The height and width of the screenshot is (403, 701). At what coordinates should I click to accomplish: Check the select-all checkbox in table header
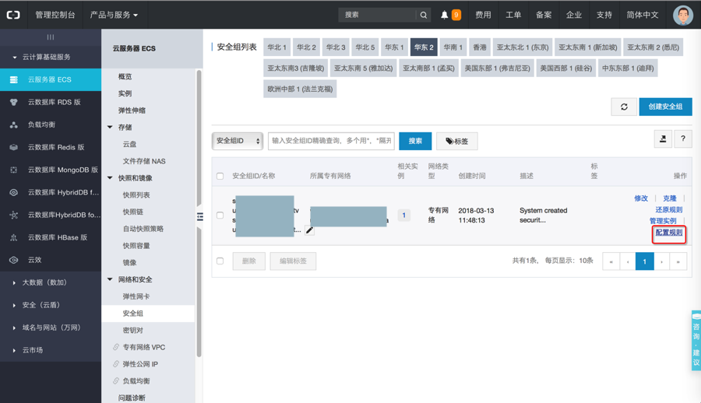point(220,176)
